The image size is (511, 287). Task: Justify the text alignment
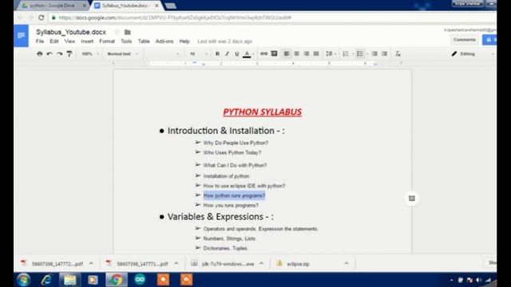(316, 53)
